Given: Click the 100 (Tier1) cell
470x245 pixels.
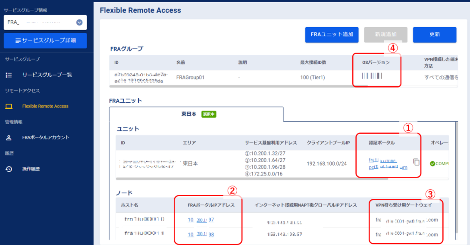Looking at the screenshot, I should coord(312,77).
